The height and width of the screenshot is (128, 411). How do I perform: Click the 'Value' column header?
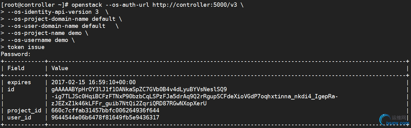click(60, 68)
